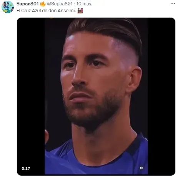Click the yellow badge at video's top edge
Image resolution: width=178 pixels, height=176 pixels.
pyautogui.click(x=51, y=18)
